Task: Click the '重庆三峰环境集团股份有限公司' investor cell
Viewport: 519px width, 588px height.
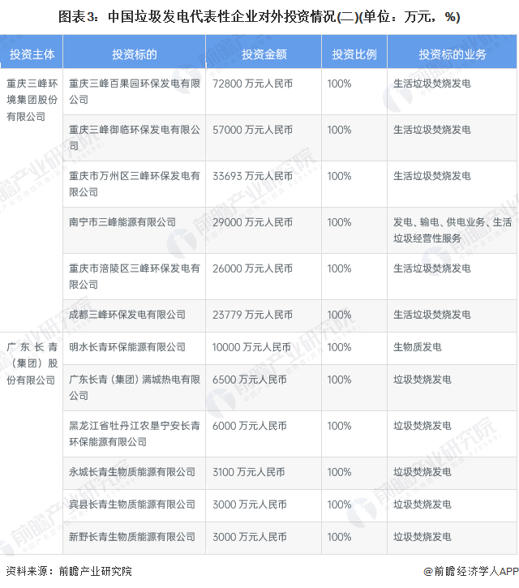Action: click(x=32, y=100)
